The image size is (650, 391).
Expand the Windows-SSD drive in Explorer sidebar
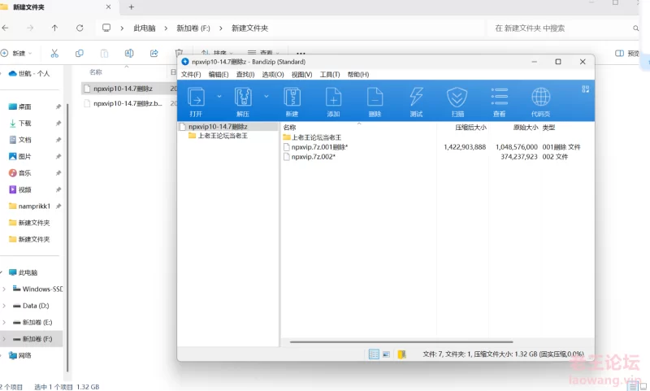(x=4, y=289)
